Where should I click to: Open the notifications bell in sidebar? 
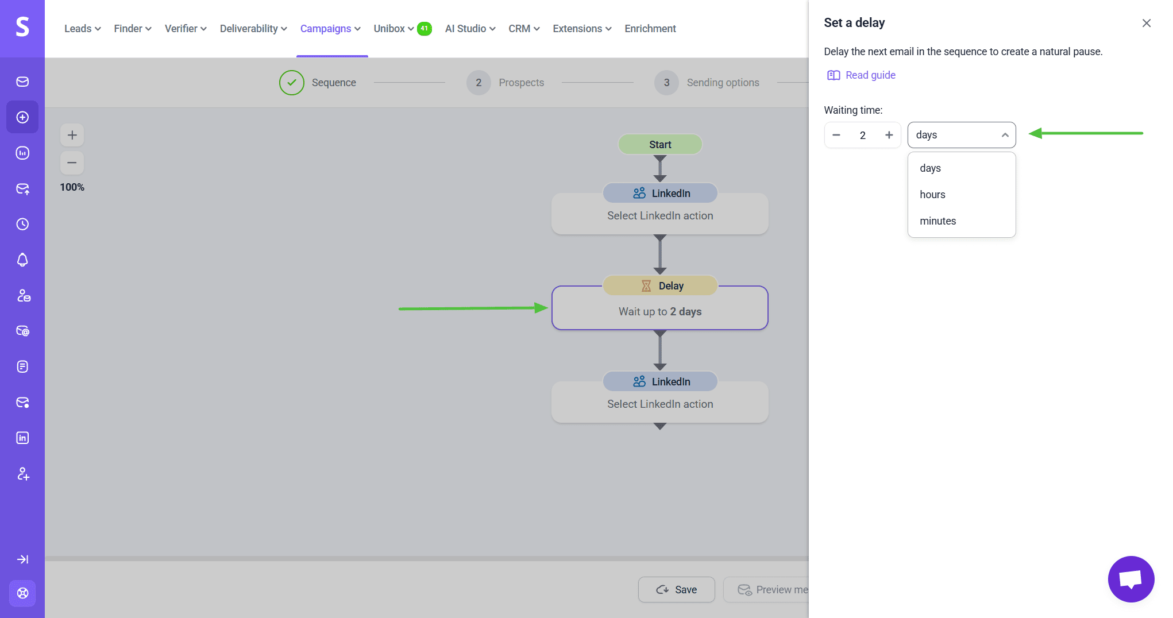[22, 260]
